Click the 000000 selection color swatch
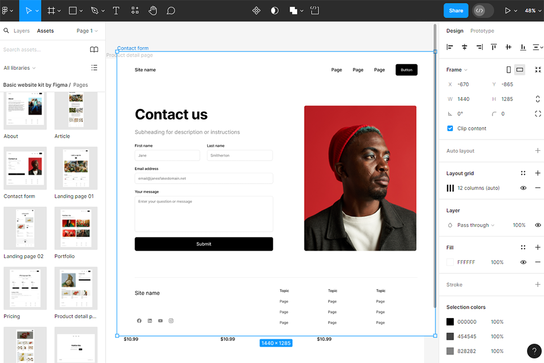The height and width of the screenshot is (363, 544). [450, 322]
